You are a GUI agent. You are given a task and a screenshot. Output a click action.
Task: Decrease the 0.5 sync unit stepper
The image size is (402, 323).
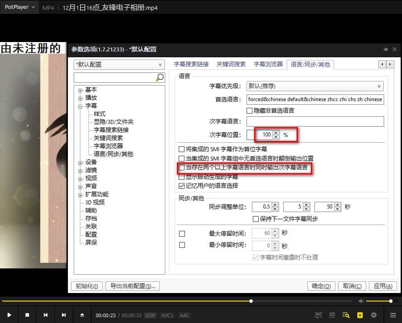pos(275,209)
